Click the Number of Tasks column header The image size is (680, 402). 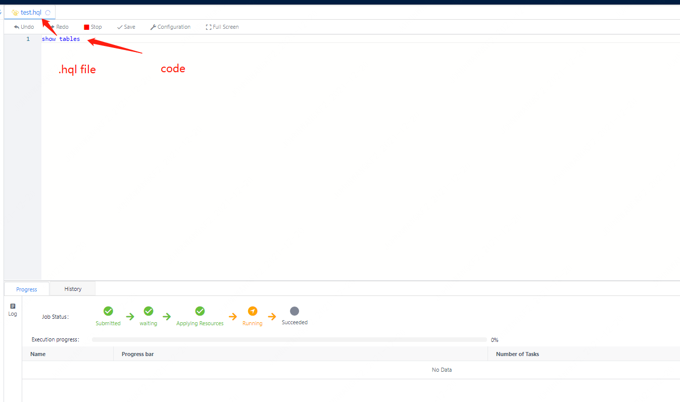[517, 354]
